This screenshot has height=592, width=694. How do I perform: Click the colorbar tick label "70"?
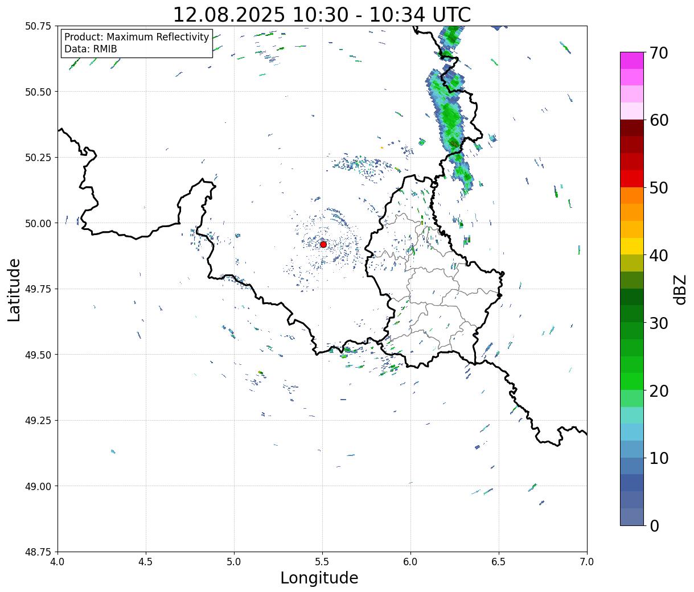(658, 53)
